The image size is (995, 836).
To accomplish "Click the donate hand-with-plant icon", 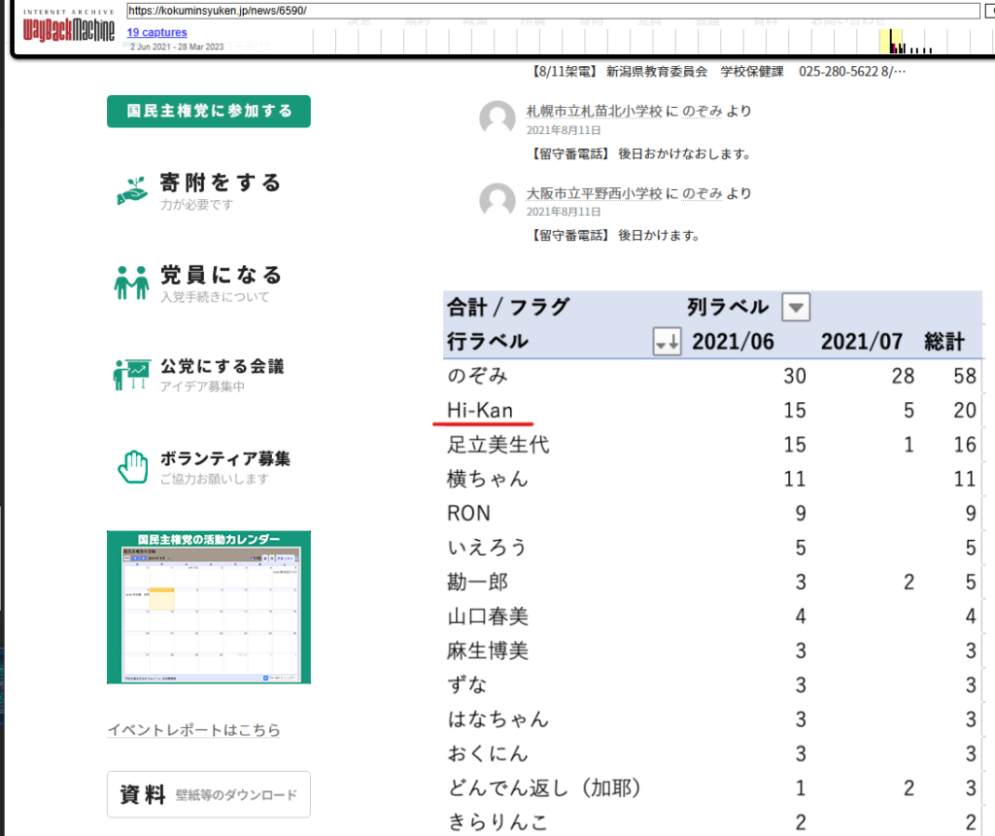I will [x=131, y=191].
